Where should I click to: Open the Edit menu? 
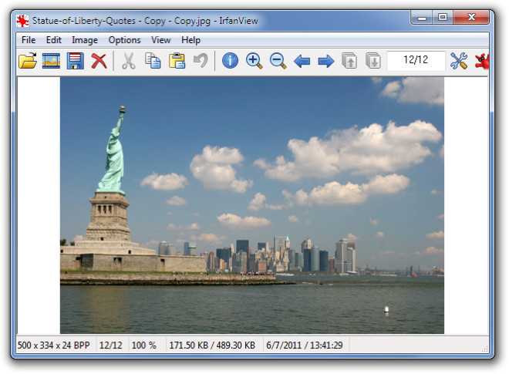[x=53, y=40]
